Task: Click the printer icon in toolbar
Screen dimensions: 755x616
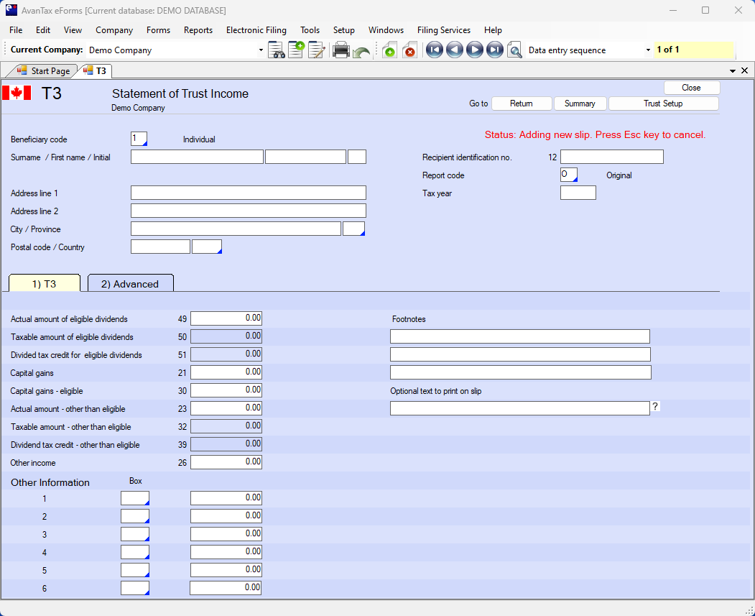Action: 341,50
